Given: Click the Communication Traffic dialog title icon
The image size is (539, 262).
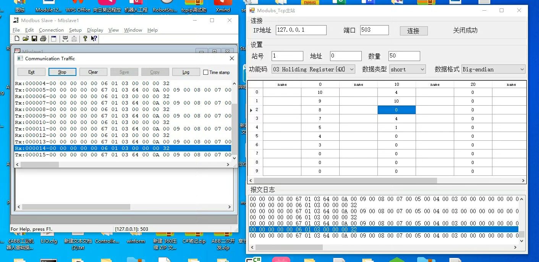Looking at the screenshot, I should coord(20,58).
